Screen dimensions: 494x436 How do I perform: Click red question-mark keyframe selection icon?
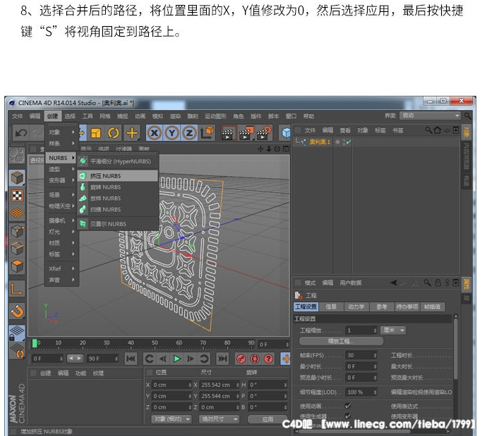(268, 359)
